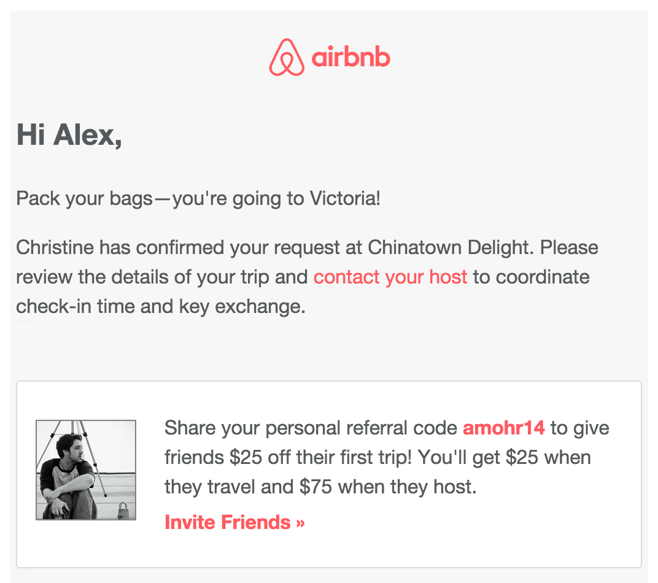
Task: Click the You'll get $25 when text
Action: click(x=505, y=458)
